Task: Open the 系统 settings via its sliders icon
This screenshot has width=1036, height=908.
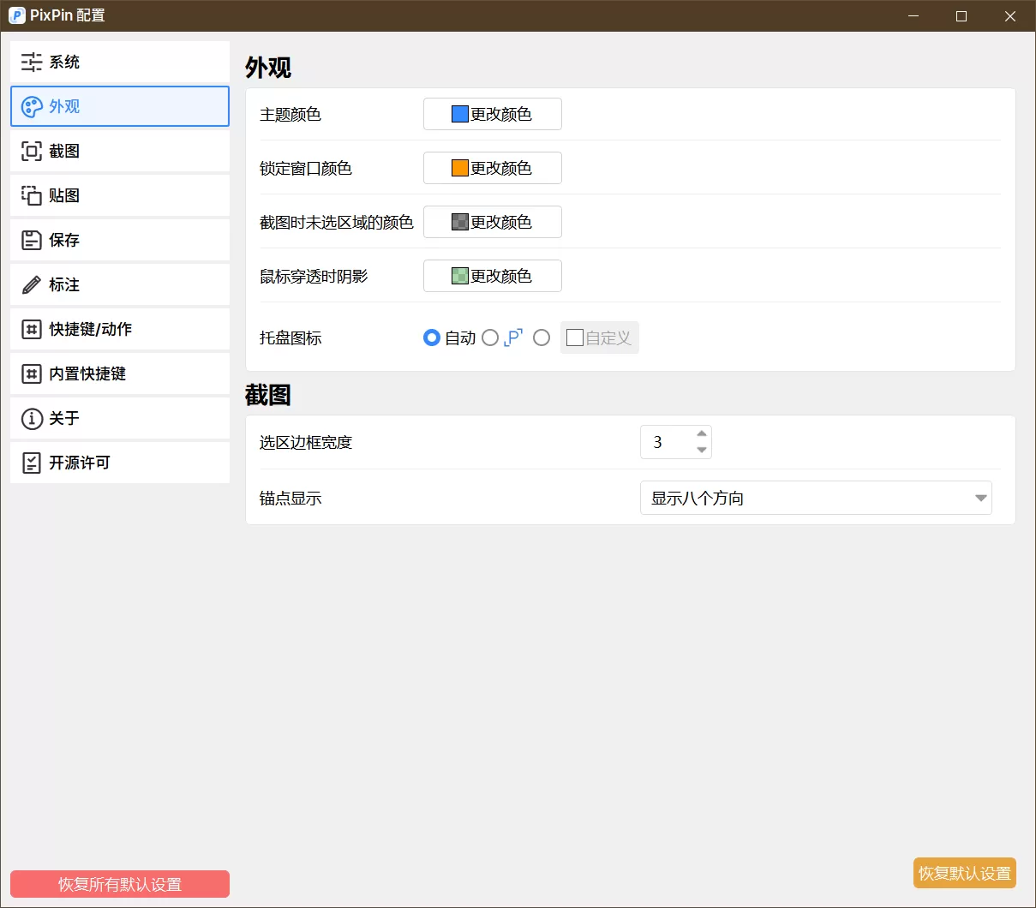Action: click(31, 62)
